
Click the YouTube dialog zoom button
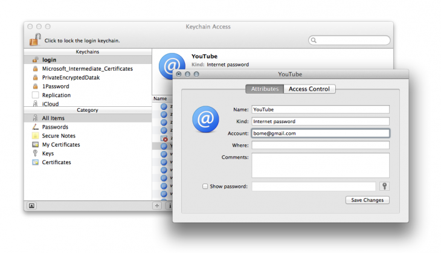[196, 74]
